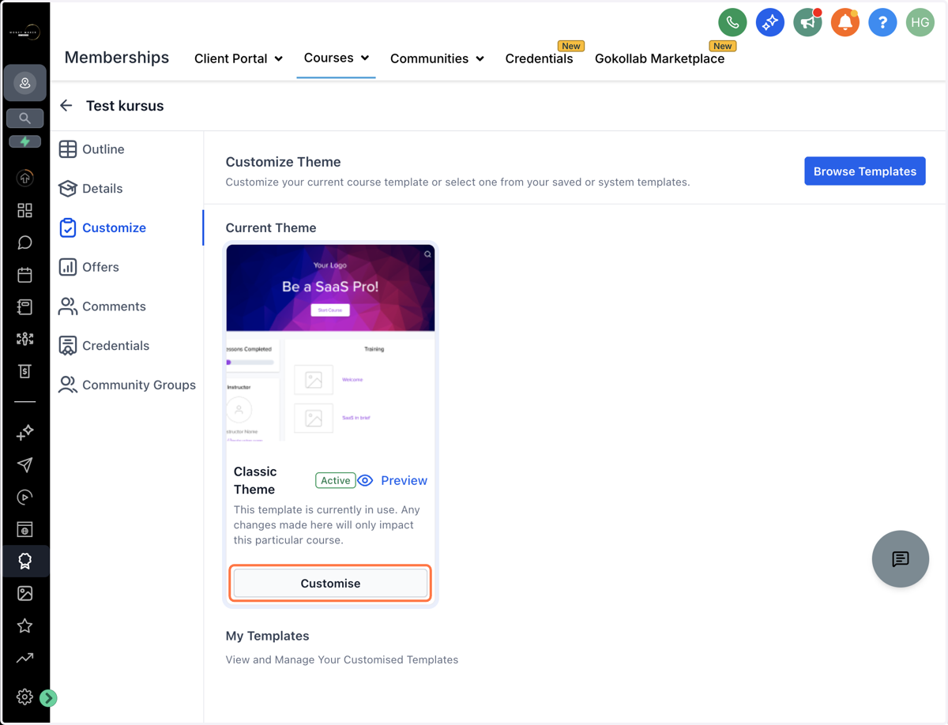Open the Credentials top navigation tab

[x=540, y=58]
